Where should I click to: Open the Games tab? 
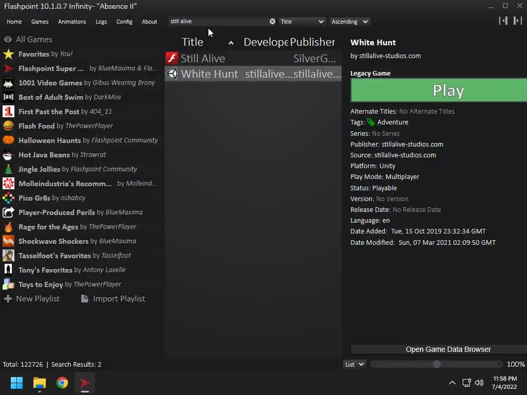click(x=40, y=22)
